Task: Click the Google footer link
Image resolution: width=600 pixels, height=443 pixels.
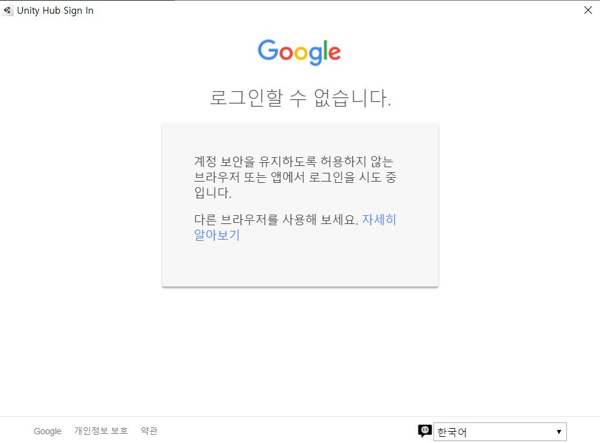Action: [x=47, y=431]
